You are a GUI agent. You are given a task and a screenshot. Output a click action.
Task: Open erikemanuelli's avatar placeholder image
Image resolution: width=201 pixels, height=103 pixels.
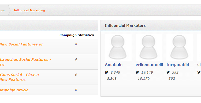[x=149, y=47]
